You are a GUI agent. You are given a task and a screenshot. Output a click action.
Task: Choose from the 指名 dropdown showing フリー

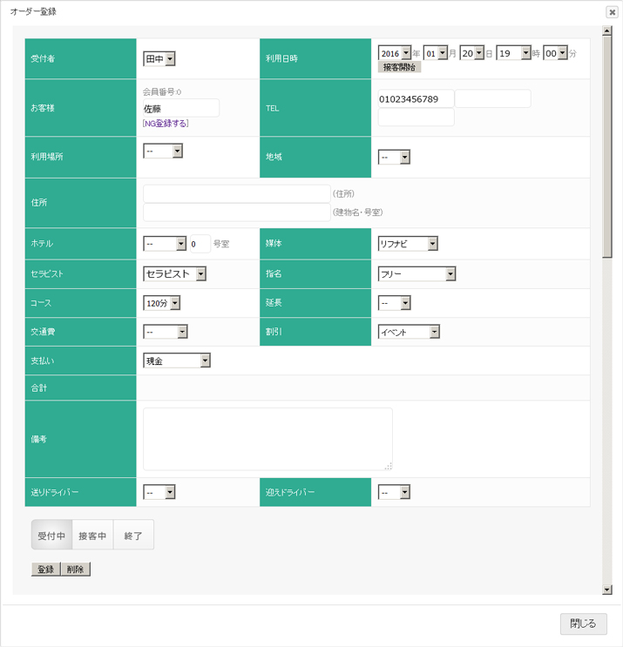click(x=416, y=274)
